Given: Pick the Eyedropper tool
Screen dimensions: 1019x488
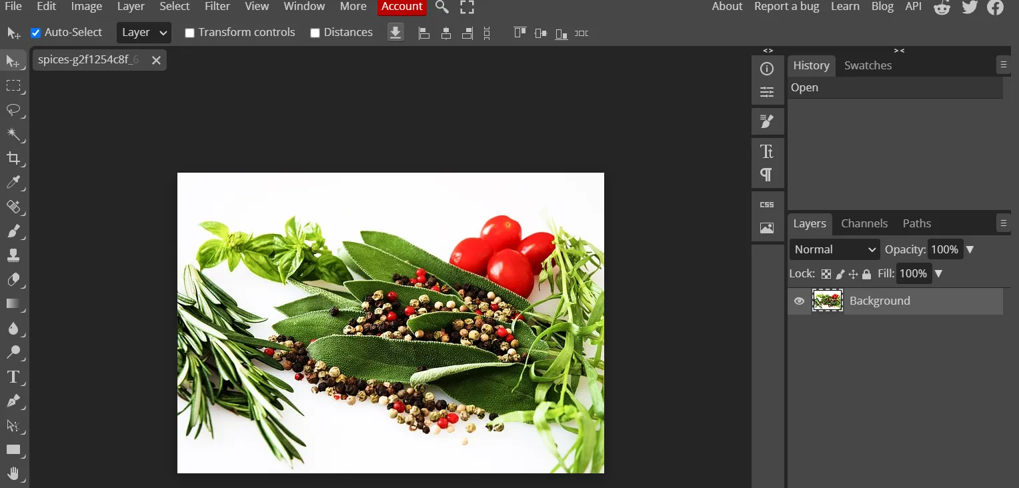Looking at the screenshot, I should tap(13, 182).
